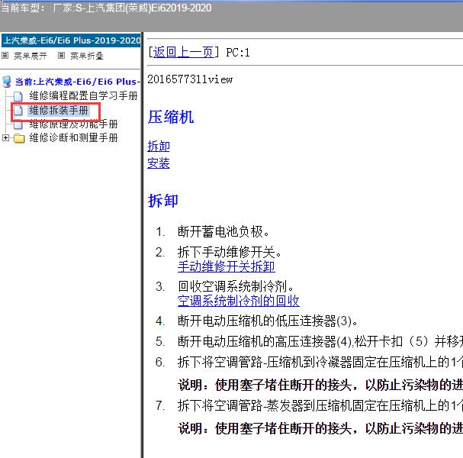463x458 pixels.
Task: Click the 上汽荣威-Ei6/Ei6 Plus-2019-2020 panel header
Action: [x=71, y=40]
